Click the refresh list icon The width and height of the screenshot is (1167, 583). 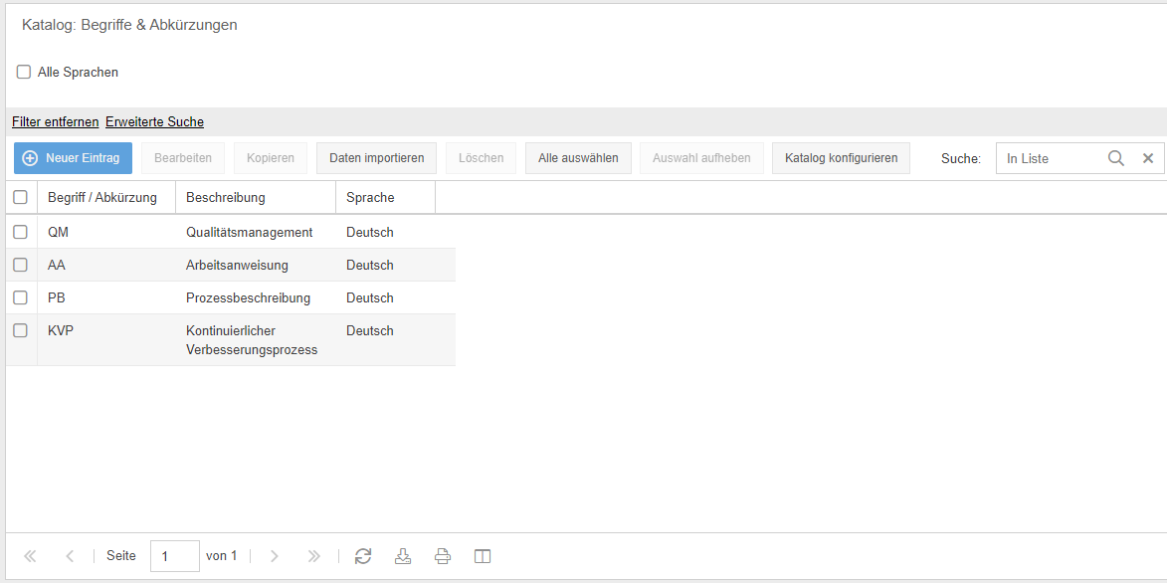pyautogui.click(x=363, y=556)
